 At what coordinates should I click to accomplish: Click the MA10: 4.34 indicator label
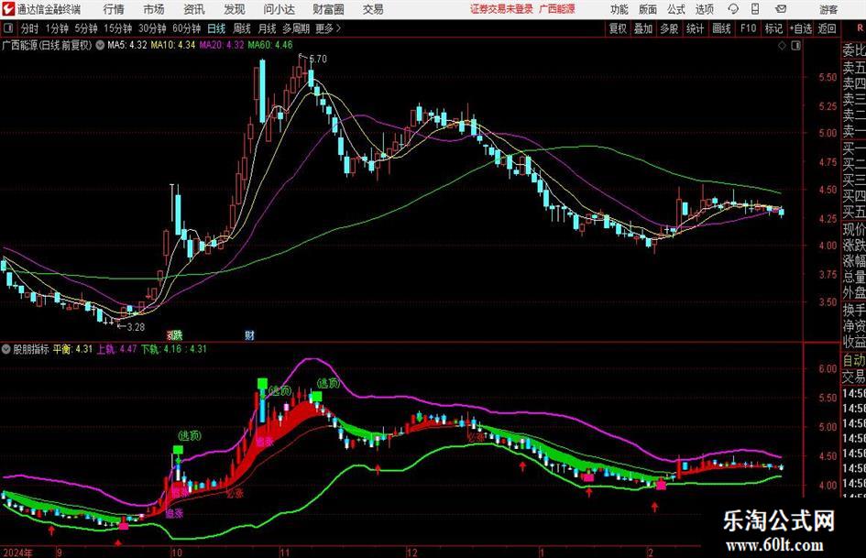173,45
